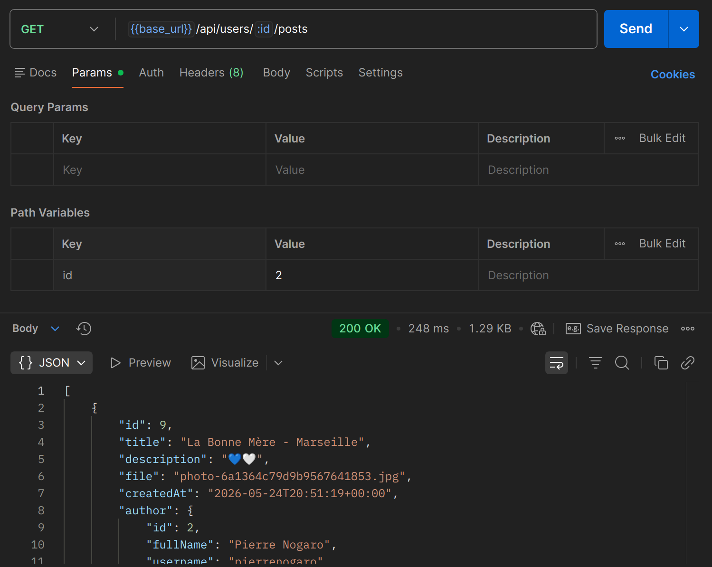The height and width of the screenshot is (567, 712).
Task: Expand Send button options arrow
Action: 684,29
